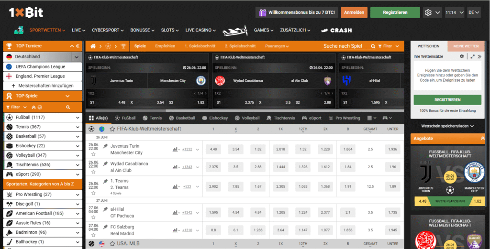Click gamepad icon in sports filter bar
This screenshot has width=490, height=249.
(385, 118)
